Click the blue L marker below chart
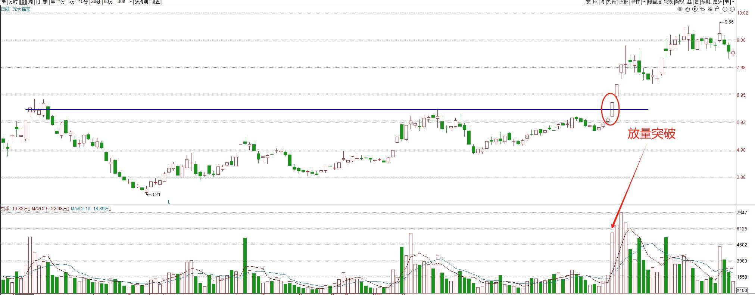755x295 pixels. 169,202
